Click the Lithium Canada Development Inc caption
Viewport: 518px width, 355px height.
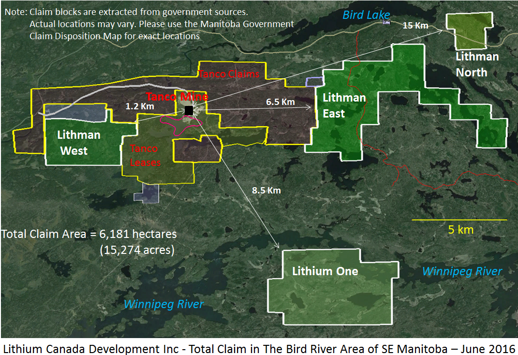coord(259,349)
